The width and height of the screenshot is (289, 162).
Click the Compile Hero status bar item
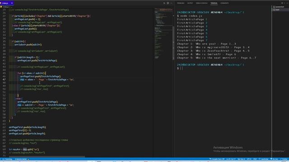click(x=217, y=159)
